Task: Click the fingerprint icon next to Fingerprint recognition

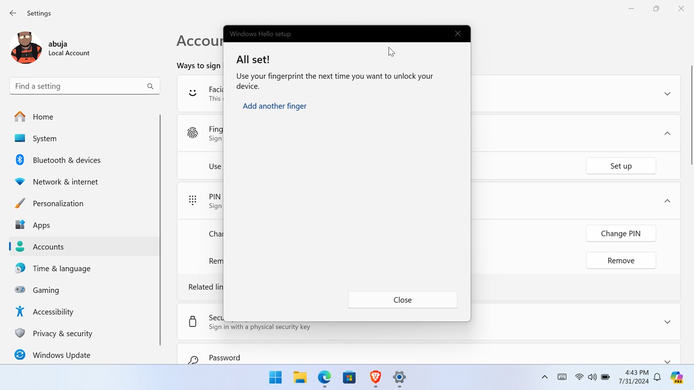Action: [193, 133]
